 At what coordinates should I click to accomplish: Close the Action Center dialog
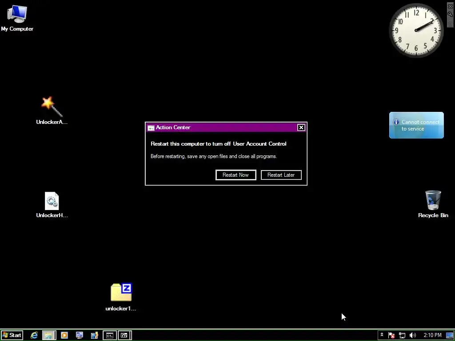click(x=301, y=127)
